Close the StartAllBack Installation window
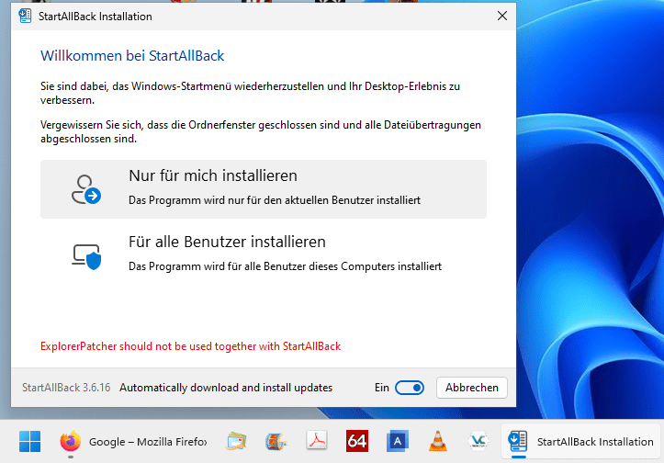 pos(502,17)
